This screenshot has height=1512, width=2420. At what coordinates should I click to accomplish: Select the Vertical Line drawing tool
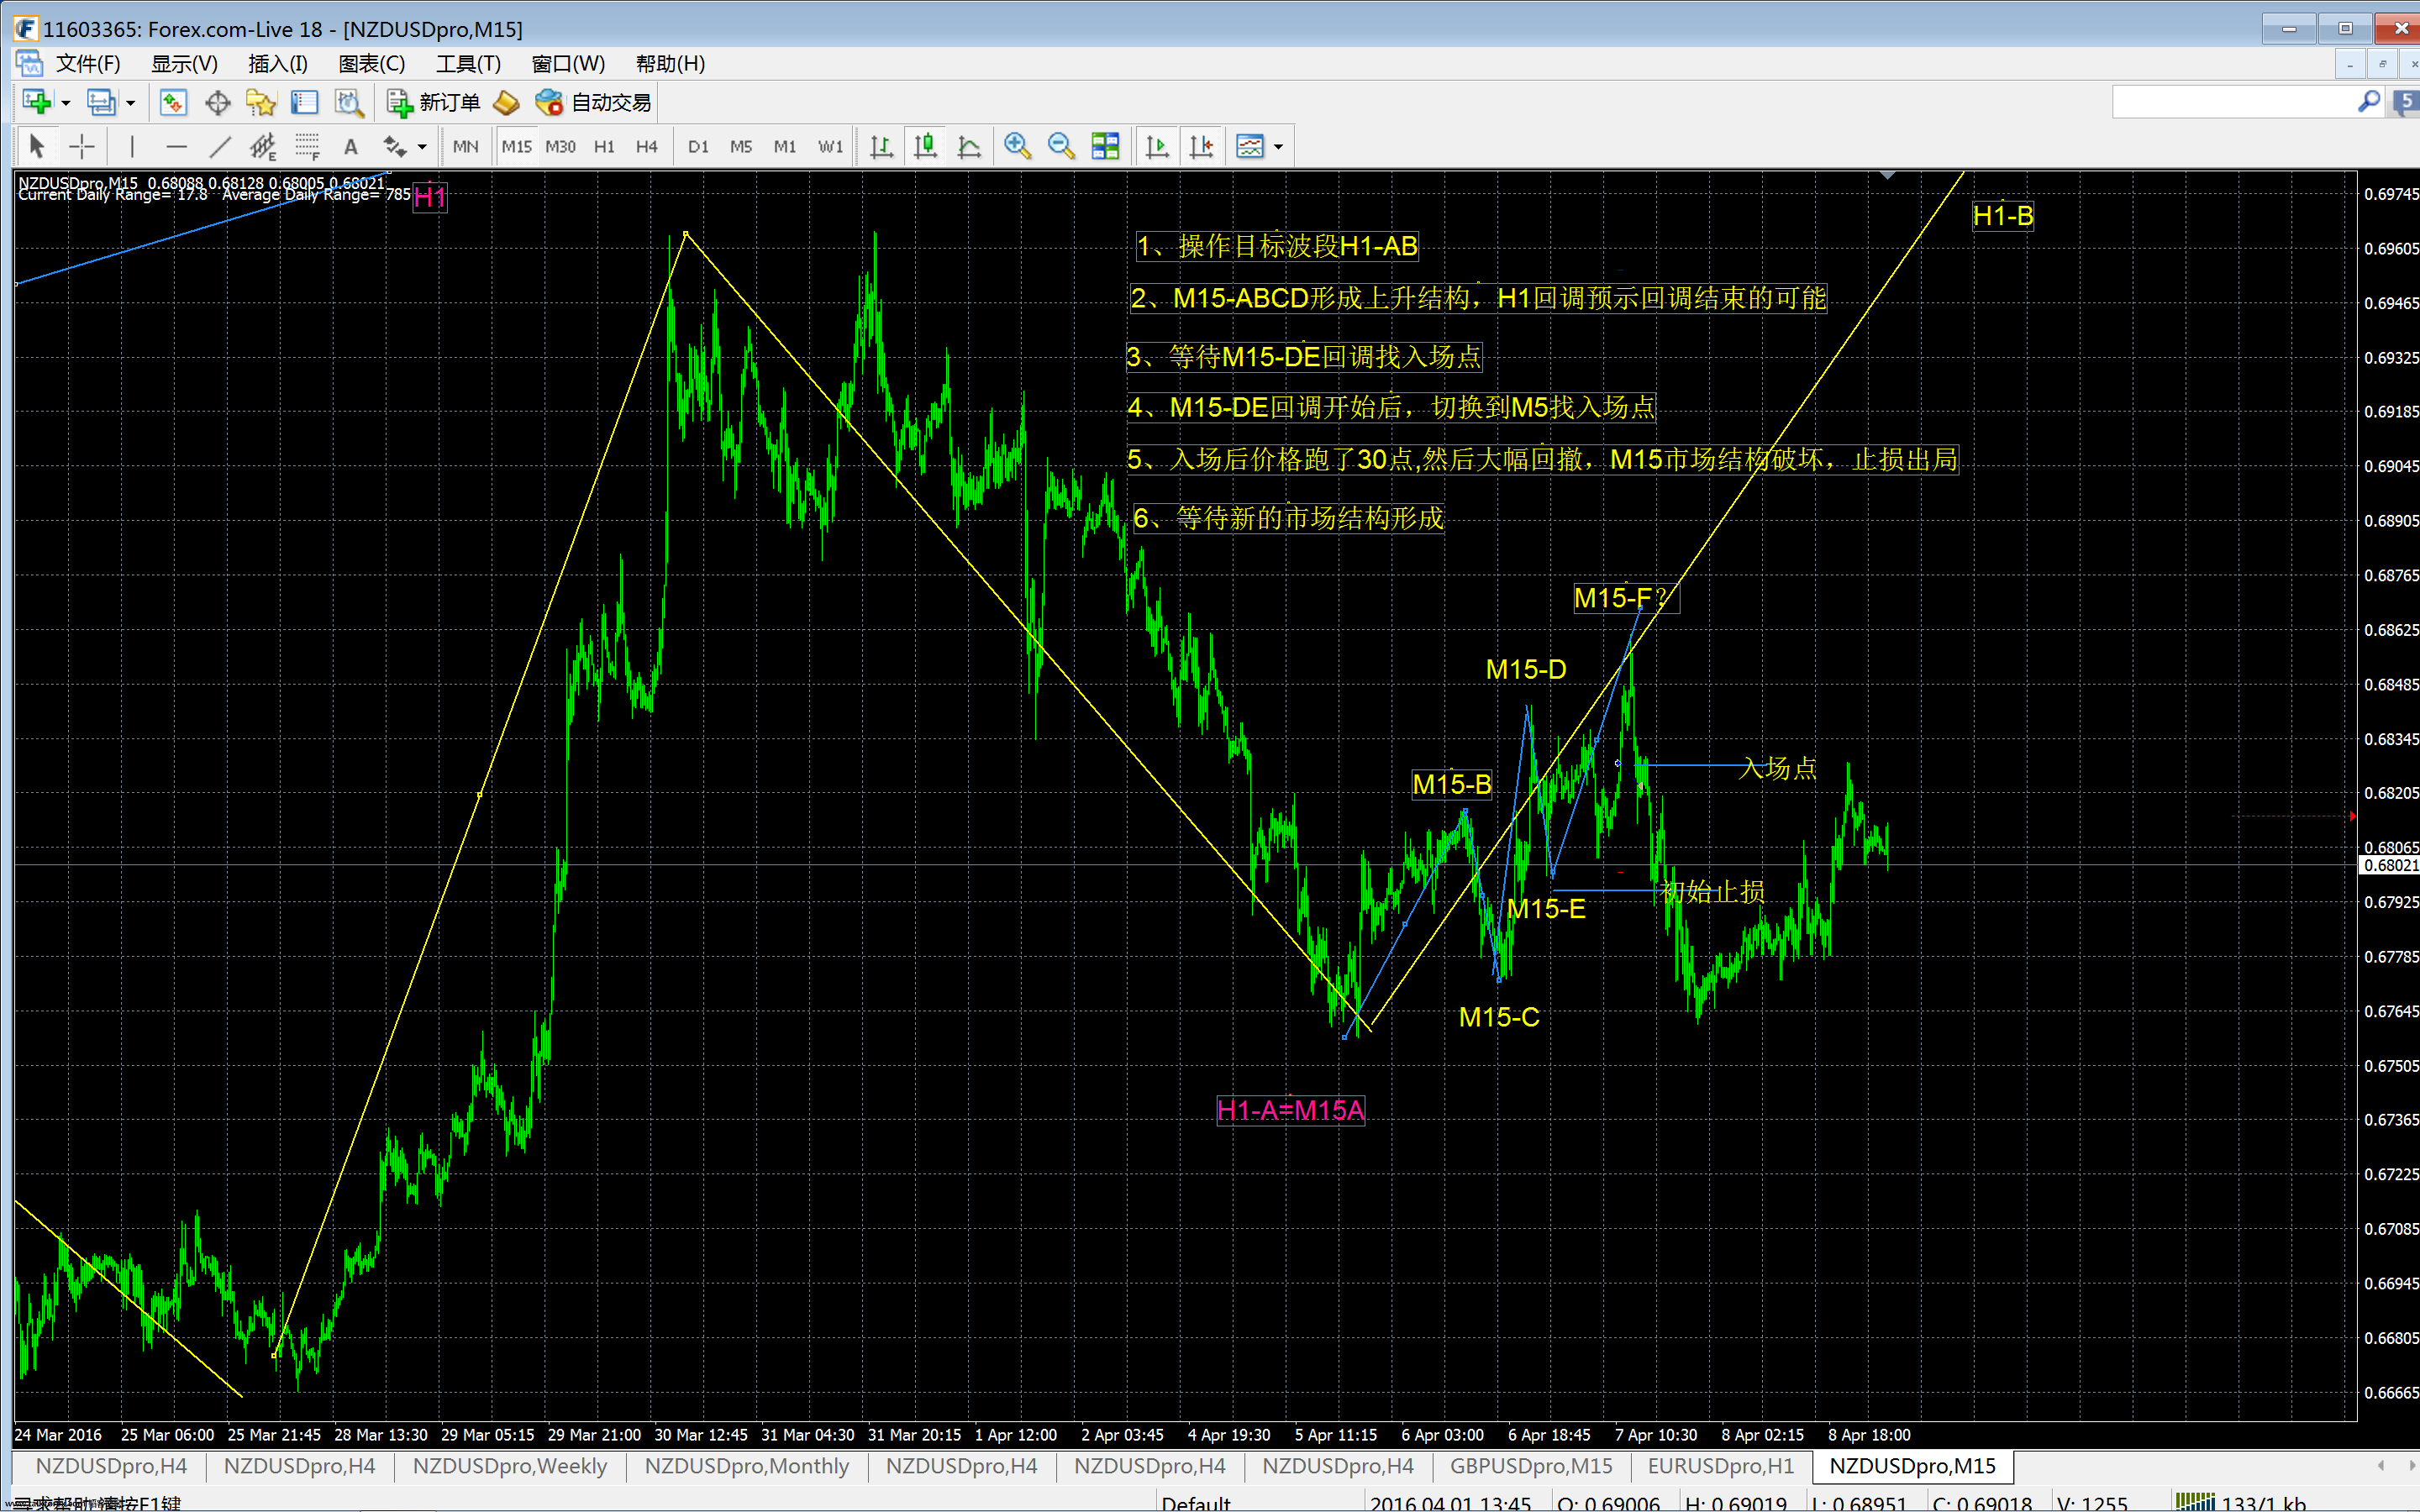132,147
